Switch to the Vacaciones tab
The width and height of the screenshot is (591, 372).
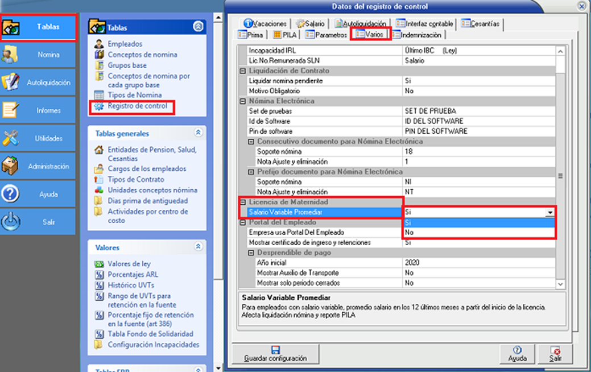click(265, 24)
